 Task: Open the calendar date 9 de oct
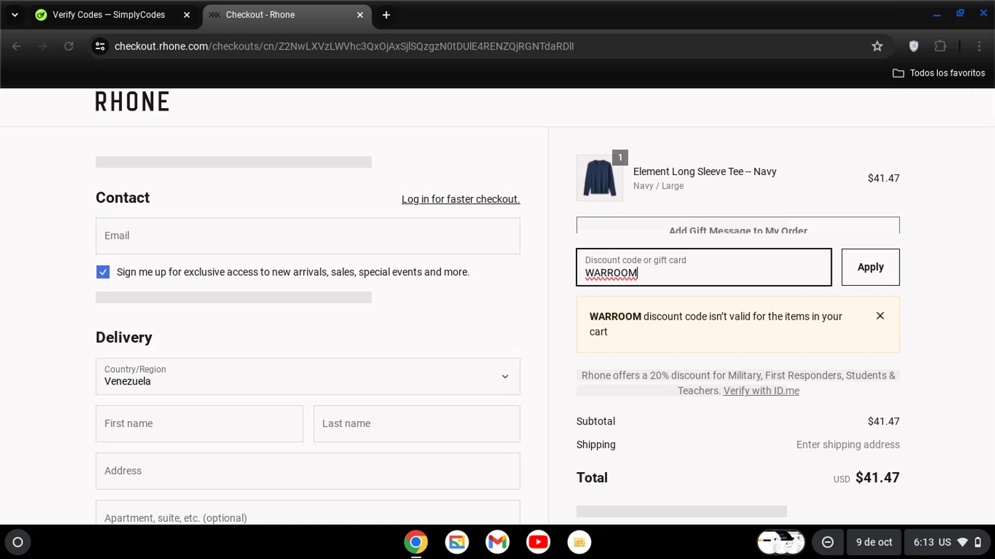pos(874,542)
